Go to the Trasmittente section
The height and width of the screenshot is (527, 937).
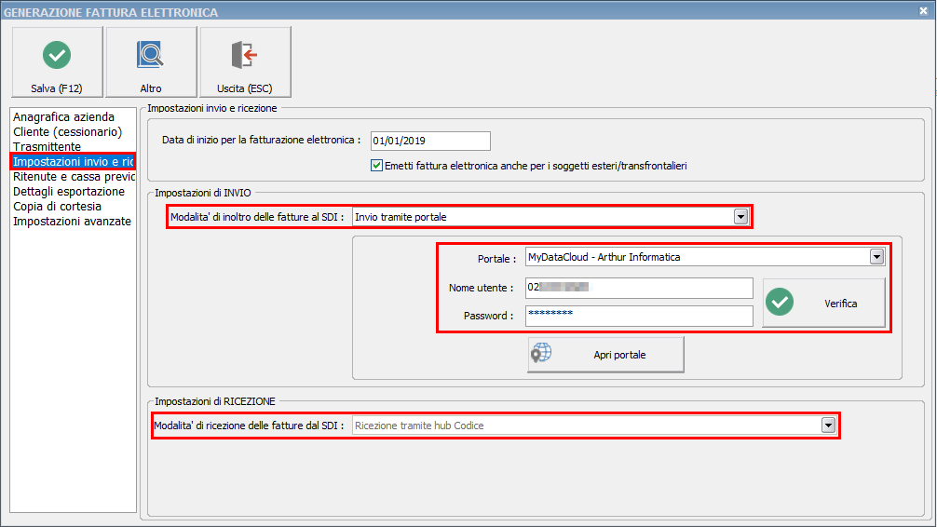pos(47,147)
